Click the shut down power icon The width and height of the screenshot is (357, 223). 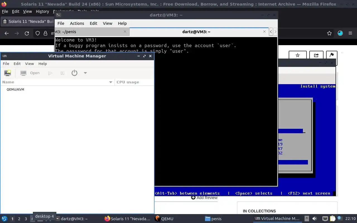point(74,73)
